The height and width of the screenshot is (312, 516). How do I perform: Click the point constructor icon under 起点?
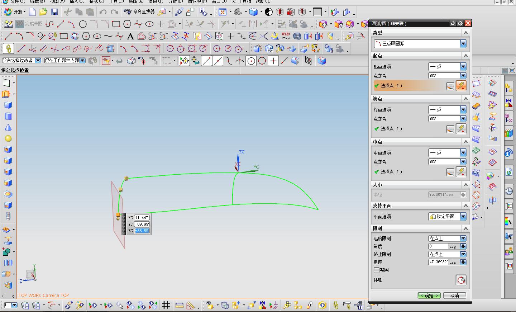pyautogui.click(x=450, y=86)
